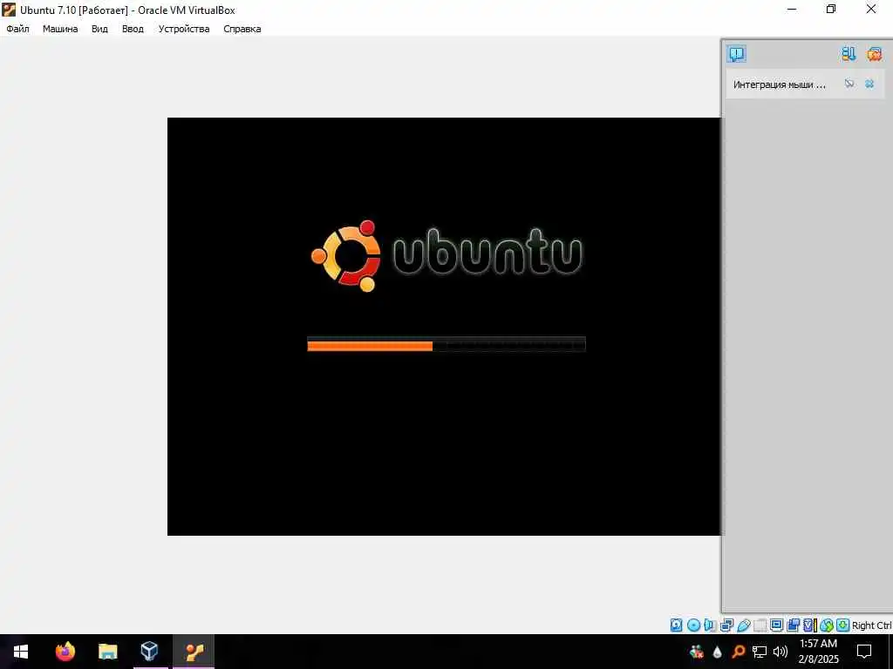Screen dimensions: 893x669
Task: Open File Explorer from the taskbar
Action: click(107, 652)
